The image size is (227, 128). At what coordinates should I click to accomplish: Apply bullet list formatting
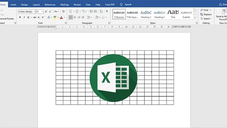point(71,11)
